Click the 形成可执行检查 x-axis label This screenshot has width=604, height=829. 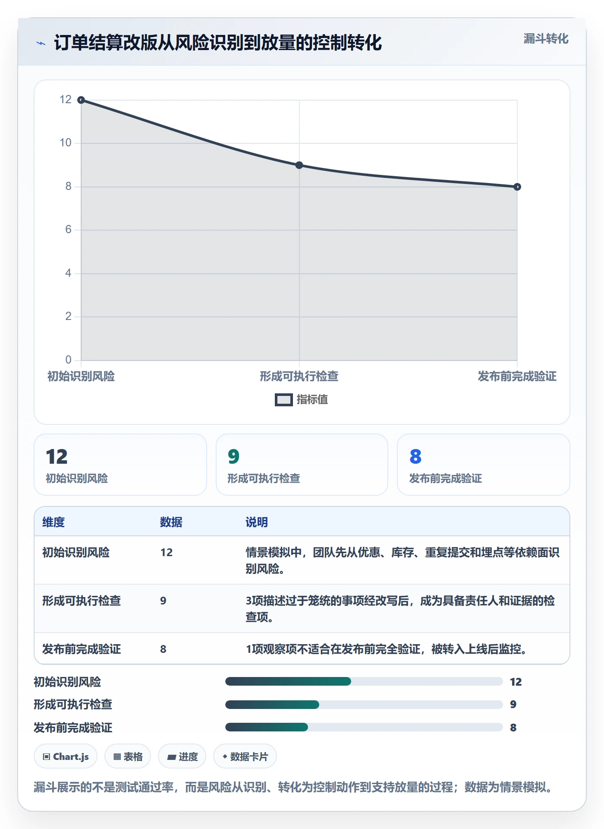click(x=299, y=376)
